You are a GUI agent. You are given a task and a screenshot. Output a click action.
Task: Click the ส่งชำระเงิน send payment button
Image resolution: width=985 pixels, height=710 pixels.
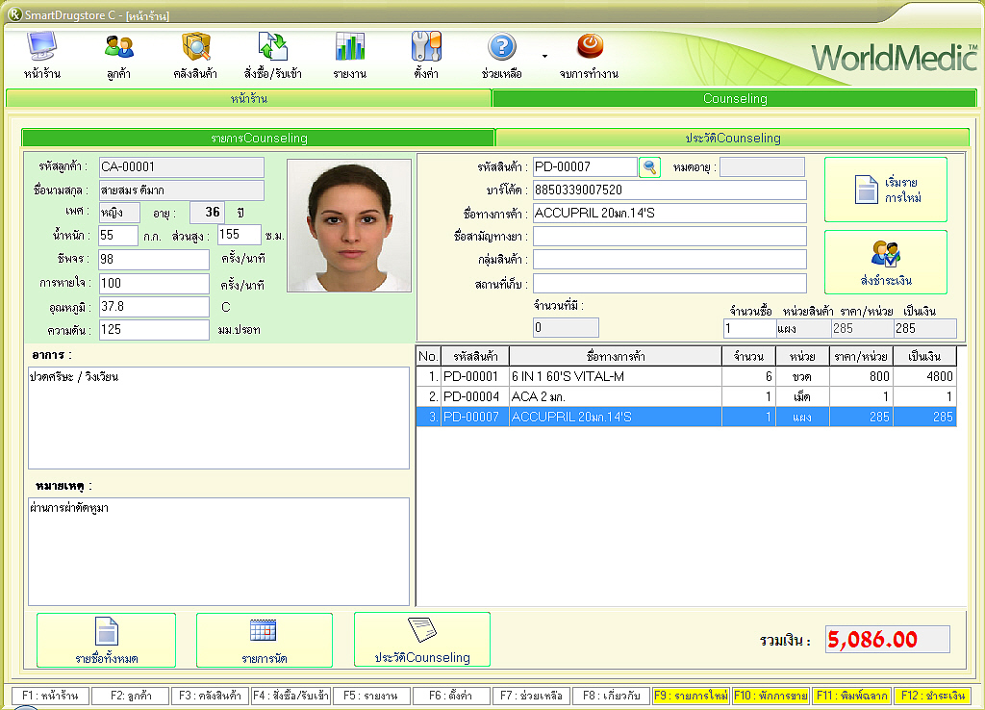tap(885, 262)
